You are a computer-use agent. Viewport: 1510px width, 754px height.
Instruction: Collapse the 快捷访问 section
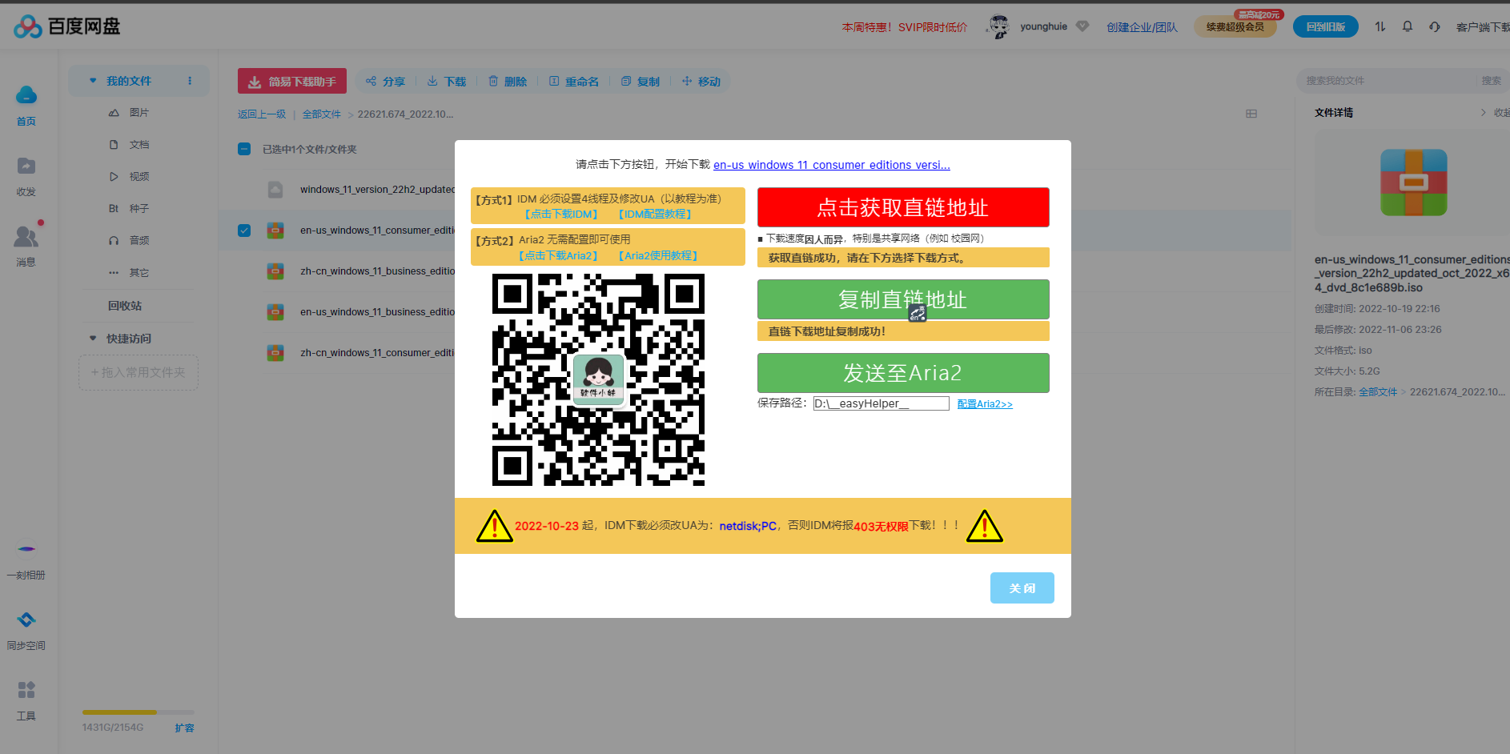coord(93,339)
